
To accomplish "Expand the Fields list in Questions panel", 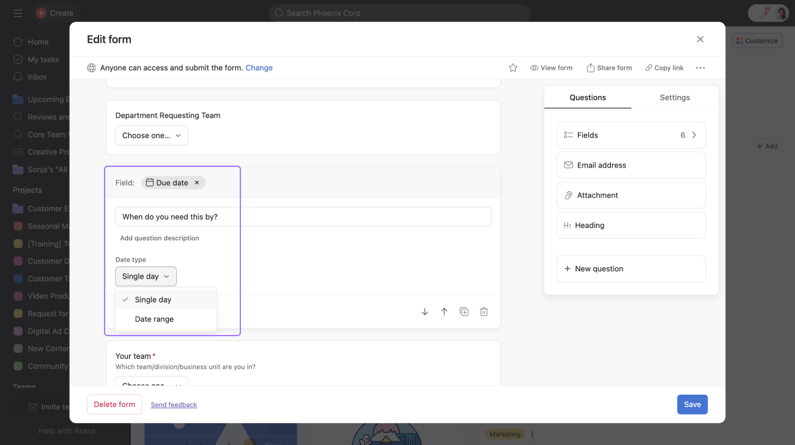I will pyautogui.click(x=630, y=135).
